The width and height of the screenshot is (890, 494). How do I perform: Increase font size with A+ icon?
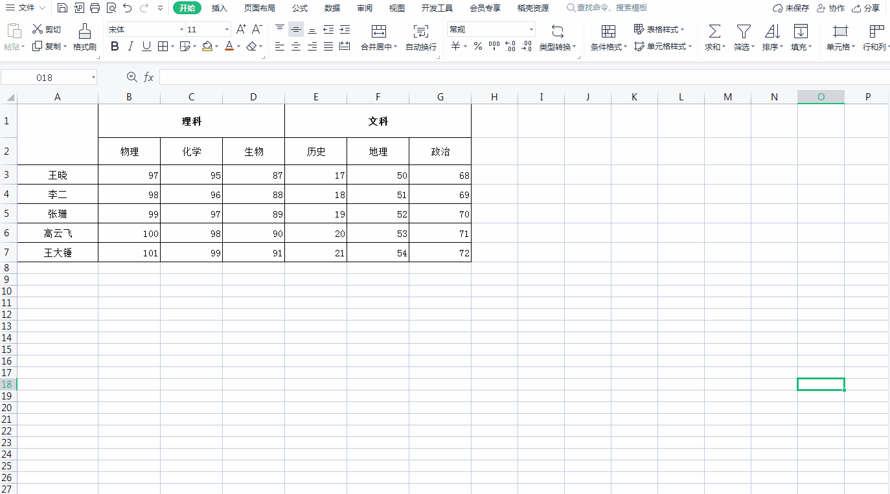241,29
